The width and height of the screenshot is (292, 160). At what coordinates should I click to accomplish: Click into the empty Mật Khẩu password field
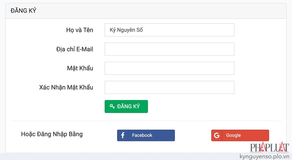[169, 68]
